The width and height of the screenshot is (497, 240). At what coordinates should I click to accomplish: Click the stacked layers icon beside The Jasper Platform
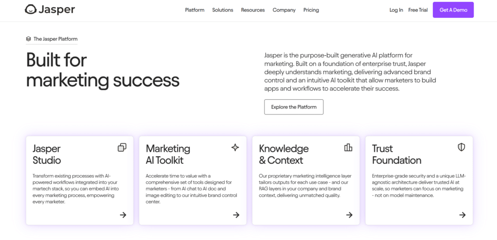coord(29,39)
